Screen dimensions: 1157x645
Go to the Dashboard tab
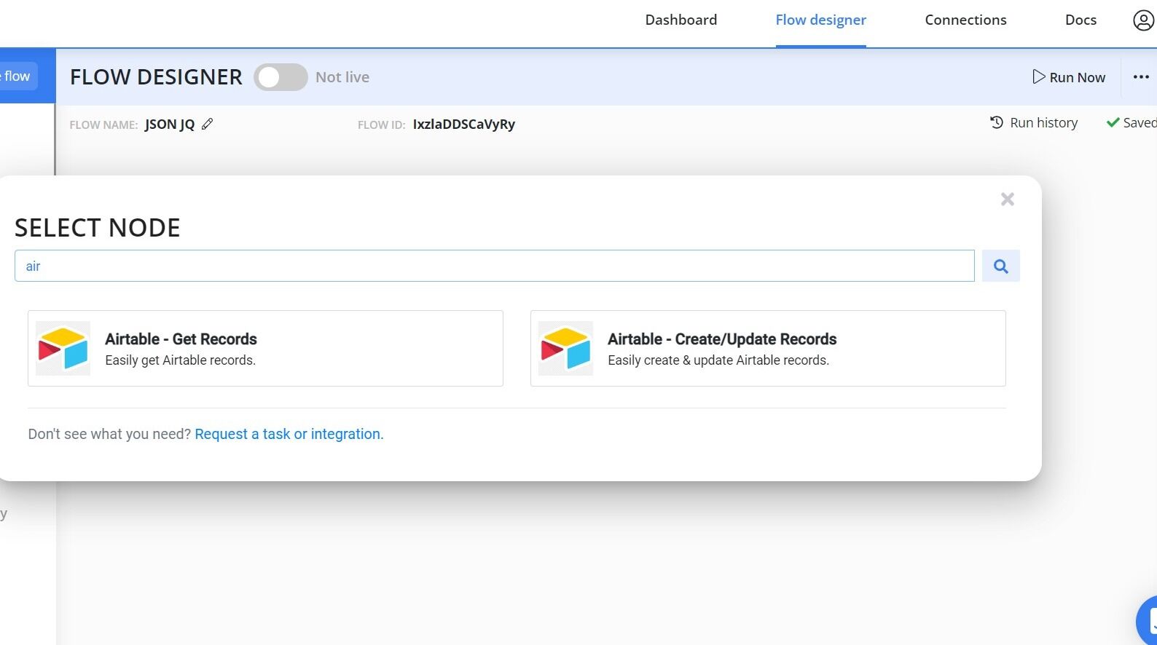pos(681,20)
